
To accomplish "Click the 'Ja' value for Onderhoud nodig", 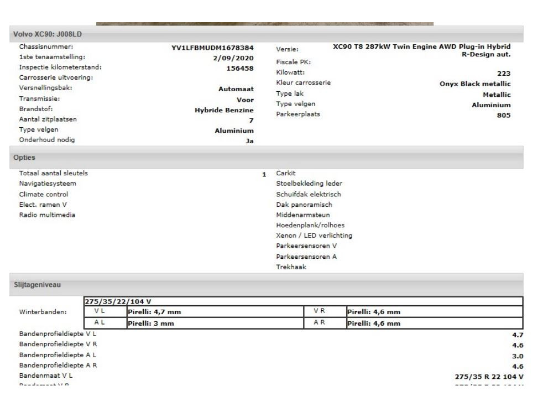I will (250, 141).
